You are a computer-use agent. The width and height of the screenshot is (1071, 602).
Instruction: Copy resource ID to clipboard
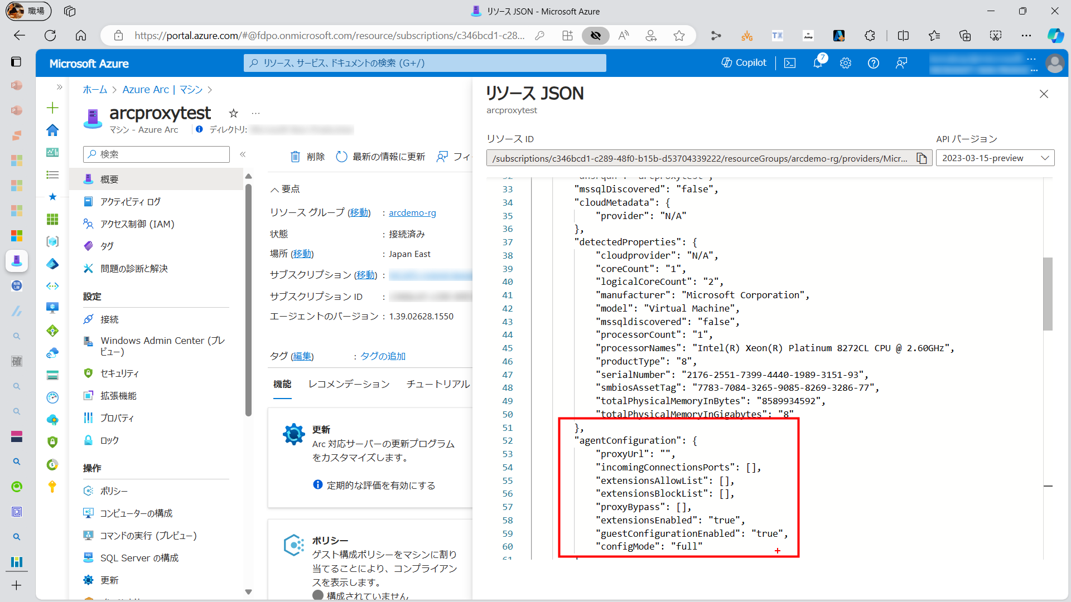coord(922,158)
